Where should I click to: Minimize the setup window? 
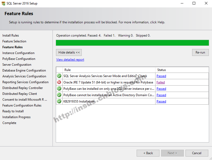(x=182, y=3)
